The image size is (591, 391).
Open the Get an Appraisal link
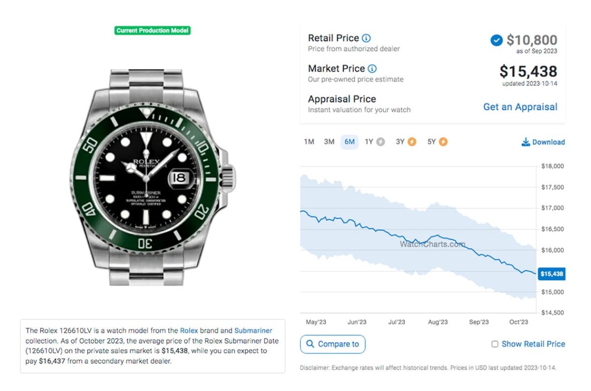(520, 107)
